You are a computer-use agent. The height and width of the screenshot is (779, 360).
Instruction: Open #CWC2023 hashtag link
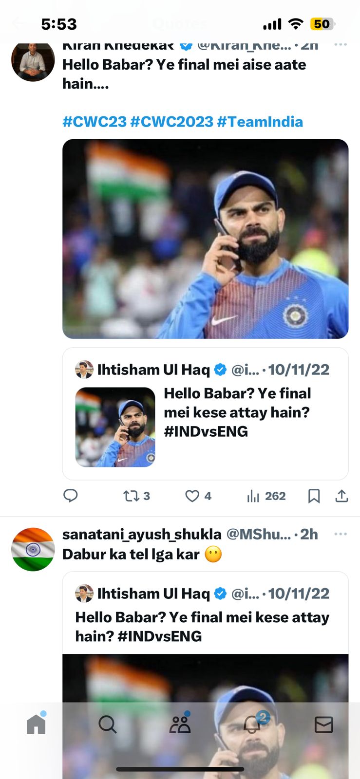pos(171,122)
